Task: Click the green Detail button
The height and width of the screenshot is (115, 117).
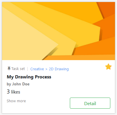Action: tap(90, 103)
